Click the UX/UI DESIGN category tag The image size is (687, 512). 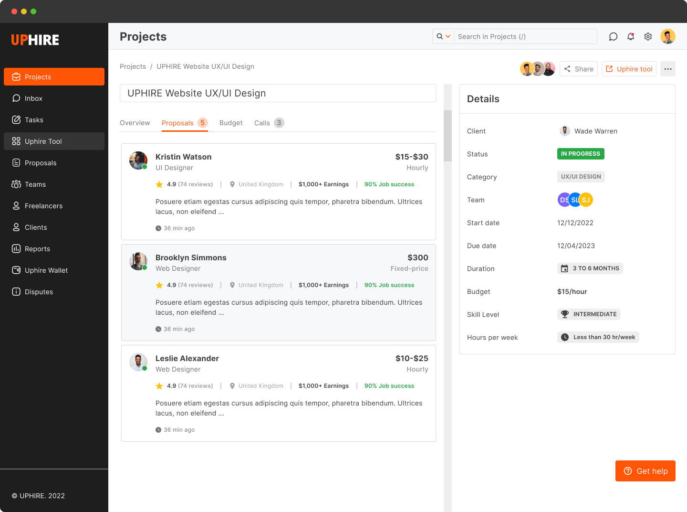tap(581, 177)
